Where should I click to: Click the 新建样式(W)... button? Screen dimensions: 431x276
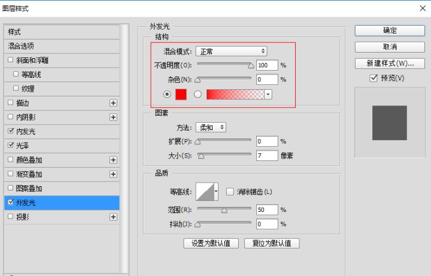click(390, 63)
